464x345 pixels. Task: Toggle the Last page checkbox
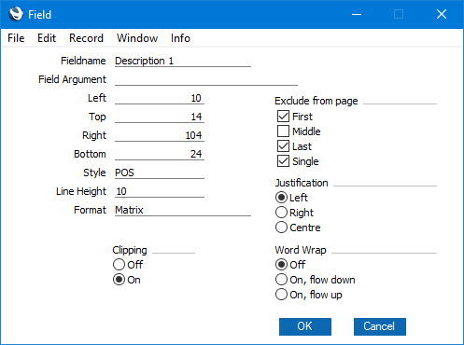pyautogui.click(x=283, y=146)
